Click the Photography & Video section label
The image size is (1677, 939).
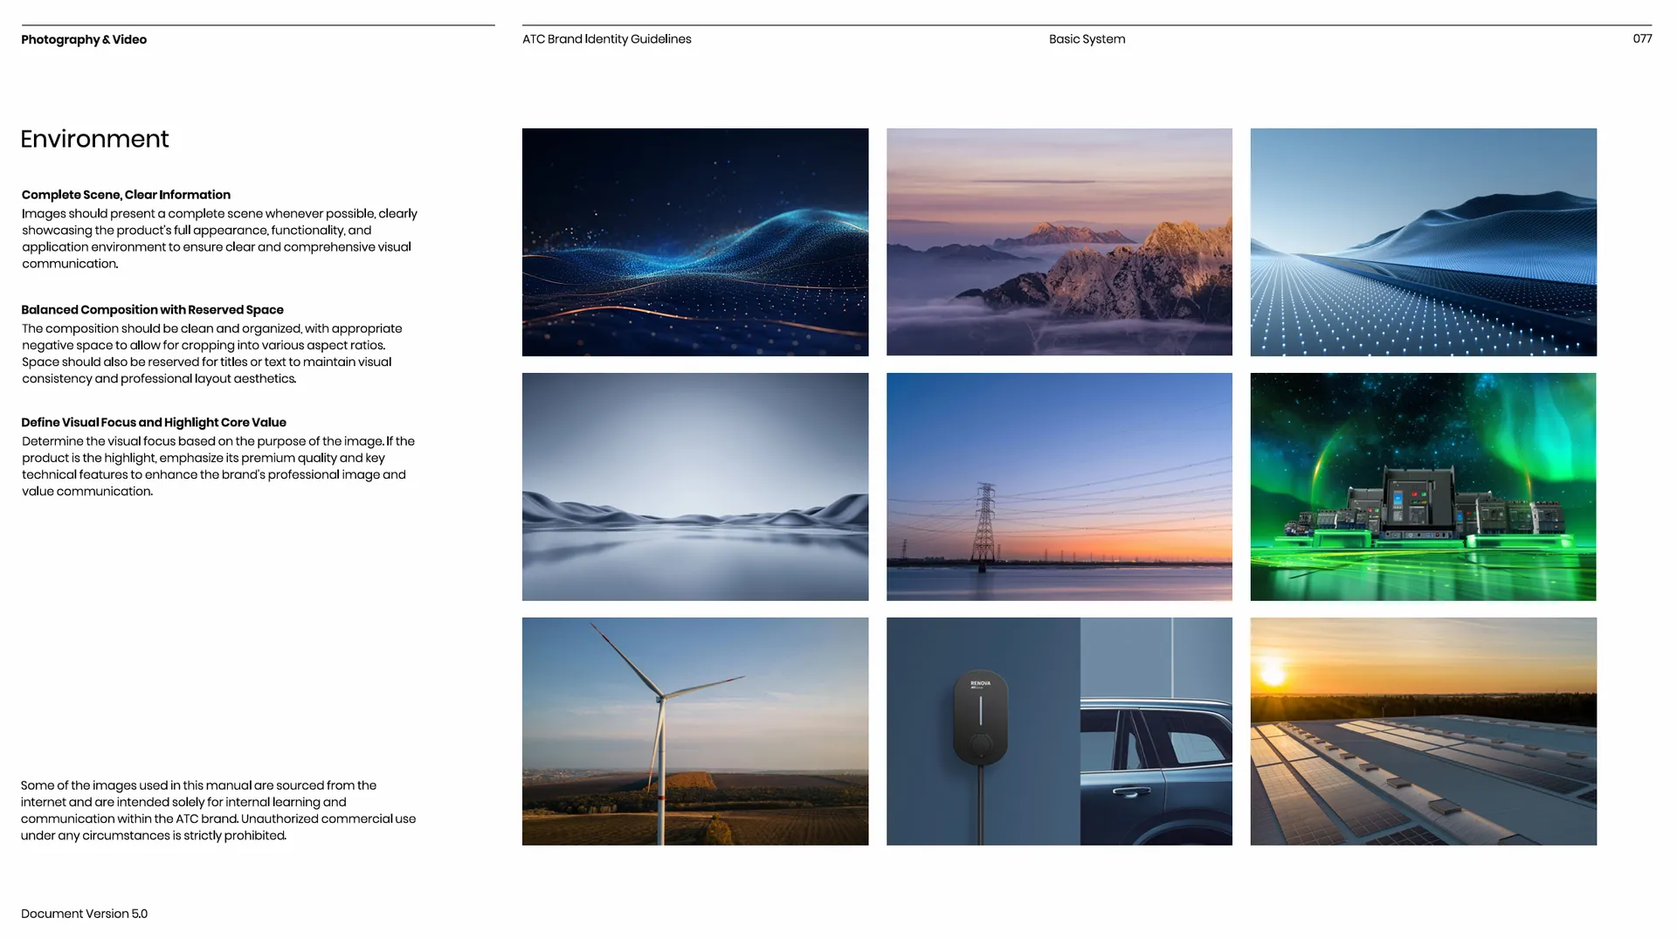click(84, 39)
